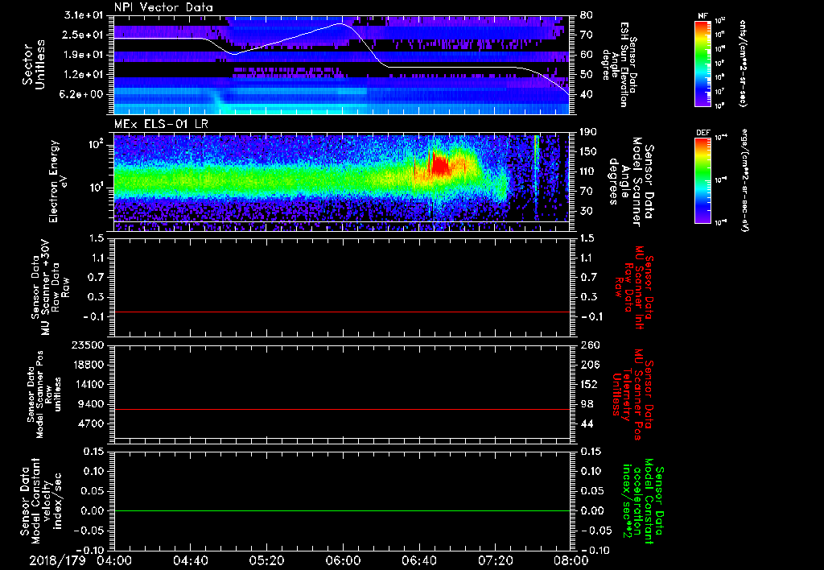Click the "ESH Sun Elevation Angle degree" axis label
The image size is (824, 570).
(x=620, y=64)
